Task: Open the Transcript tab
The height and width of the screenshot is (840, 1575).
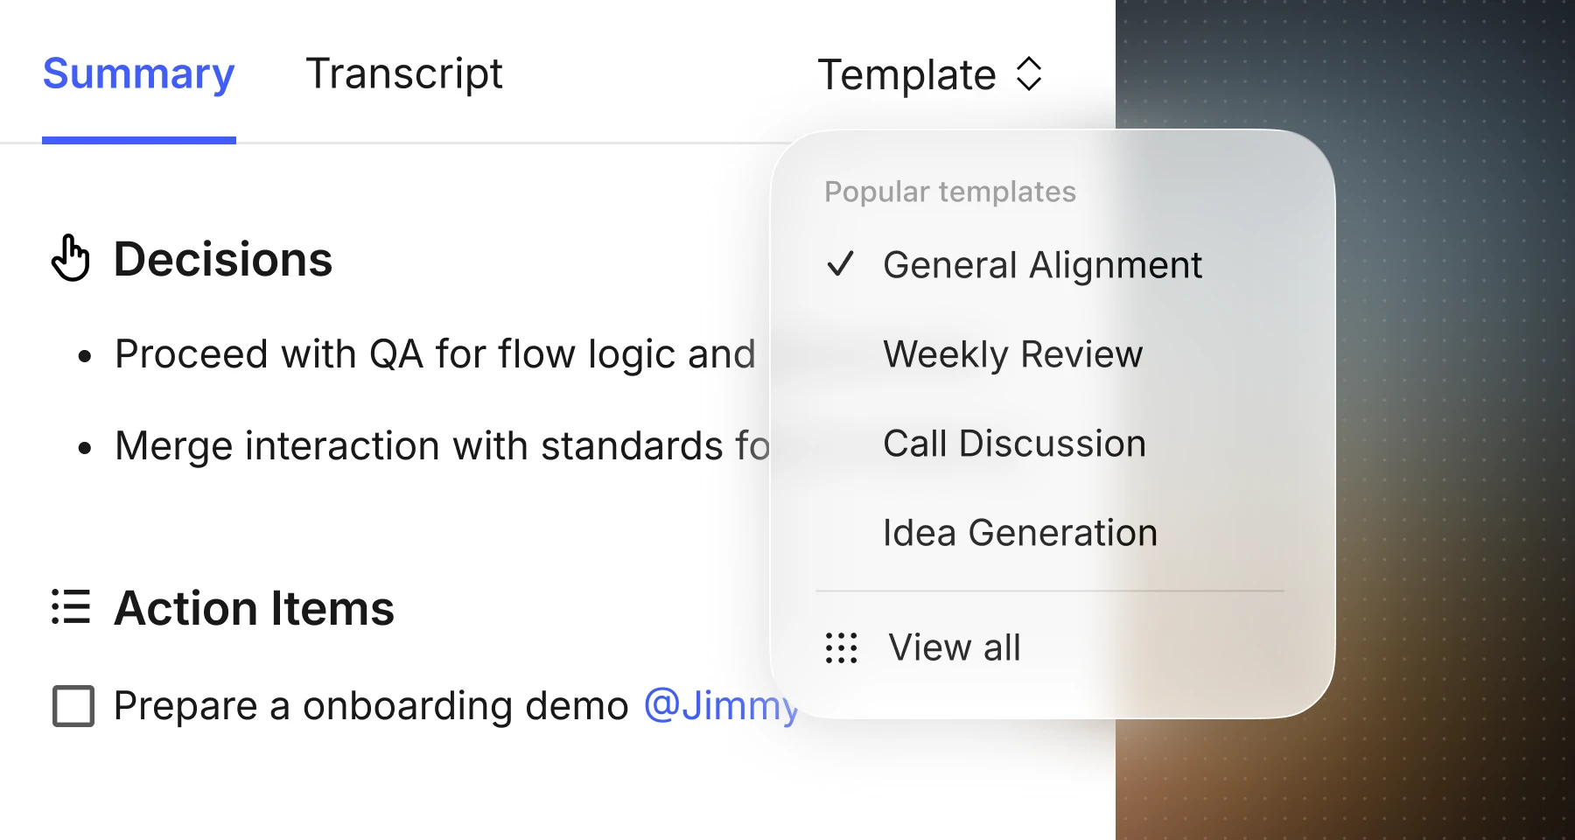Action: point(404,73)
